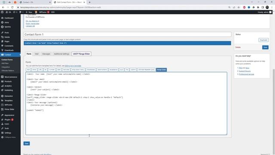Viewport: 275px width, 155px height.
Task: Insert a drop-down menu form-tag
Action: pos(78,70)
